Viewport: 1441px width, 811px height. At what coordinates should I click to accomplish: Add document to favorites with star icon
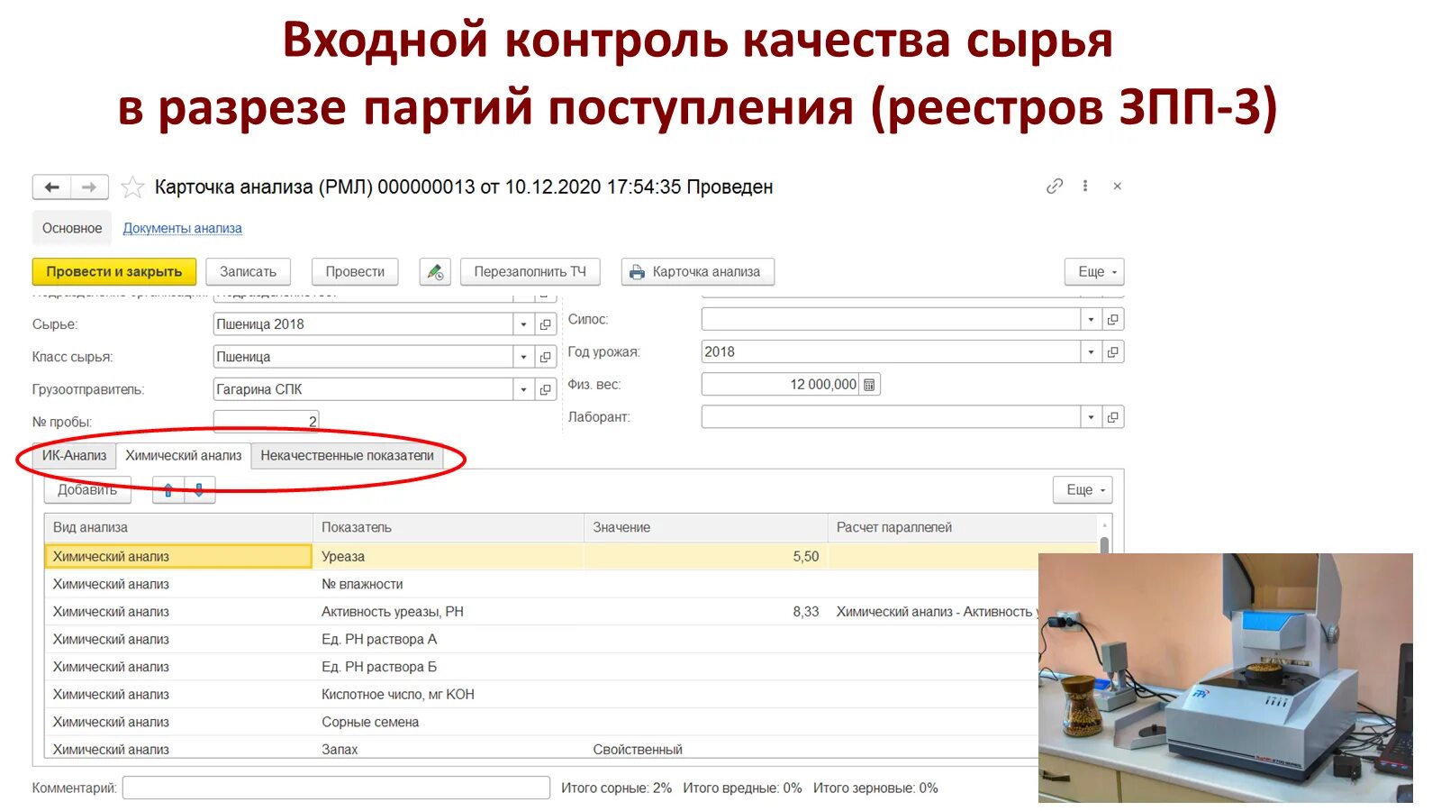point(132,187)
